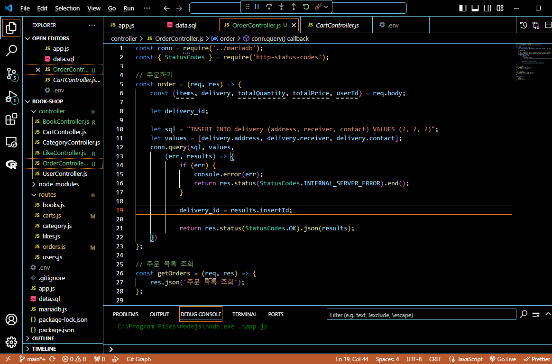Open BookController.js in file tree
Viewport: 552px width, 364px height.
tap(65, 122)
